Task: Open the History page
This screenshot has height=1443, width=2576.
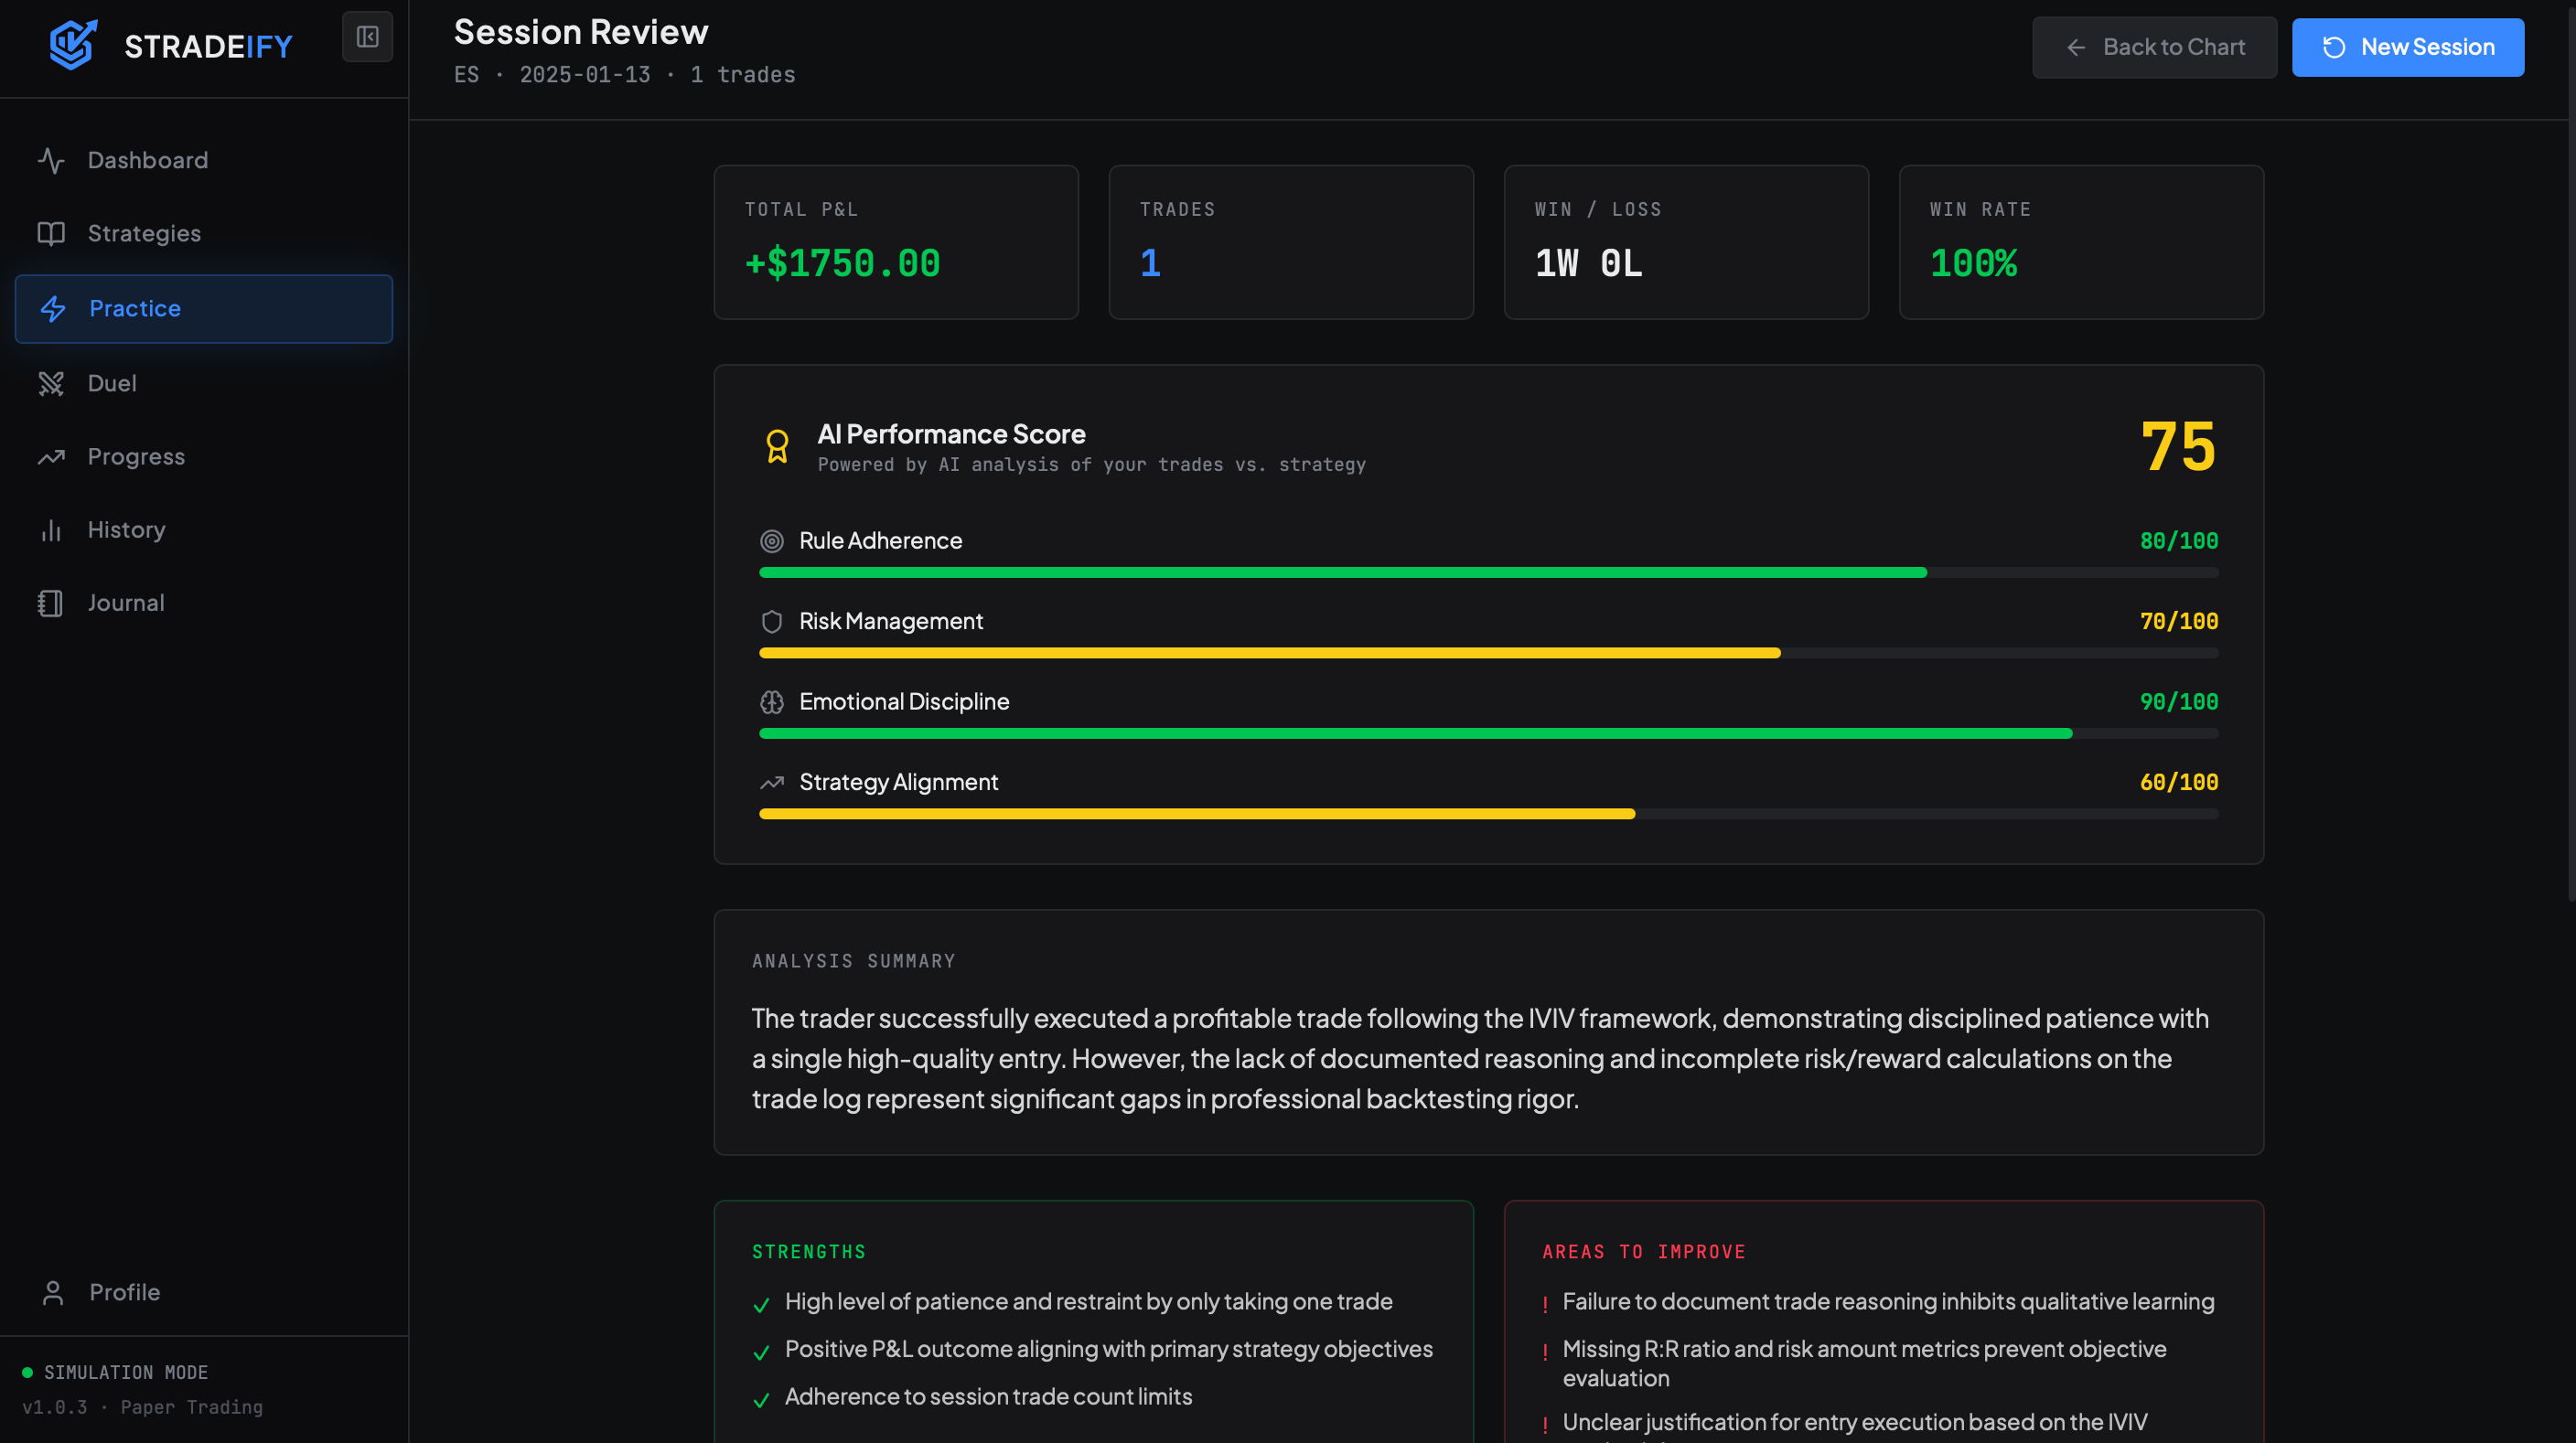Action: coord(204,529)
